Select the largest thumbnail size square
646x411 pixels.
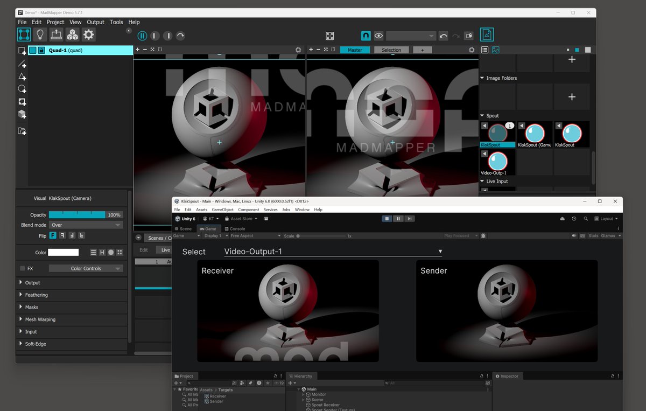(588, 50)
